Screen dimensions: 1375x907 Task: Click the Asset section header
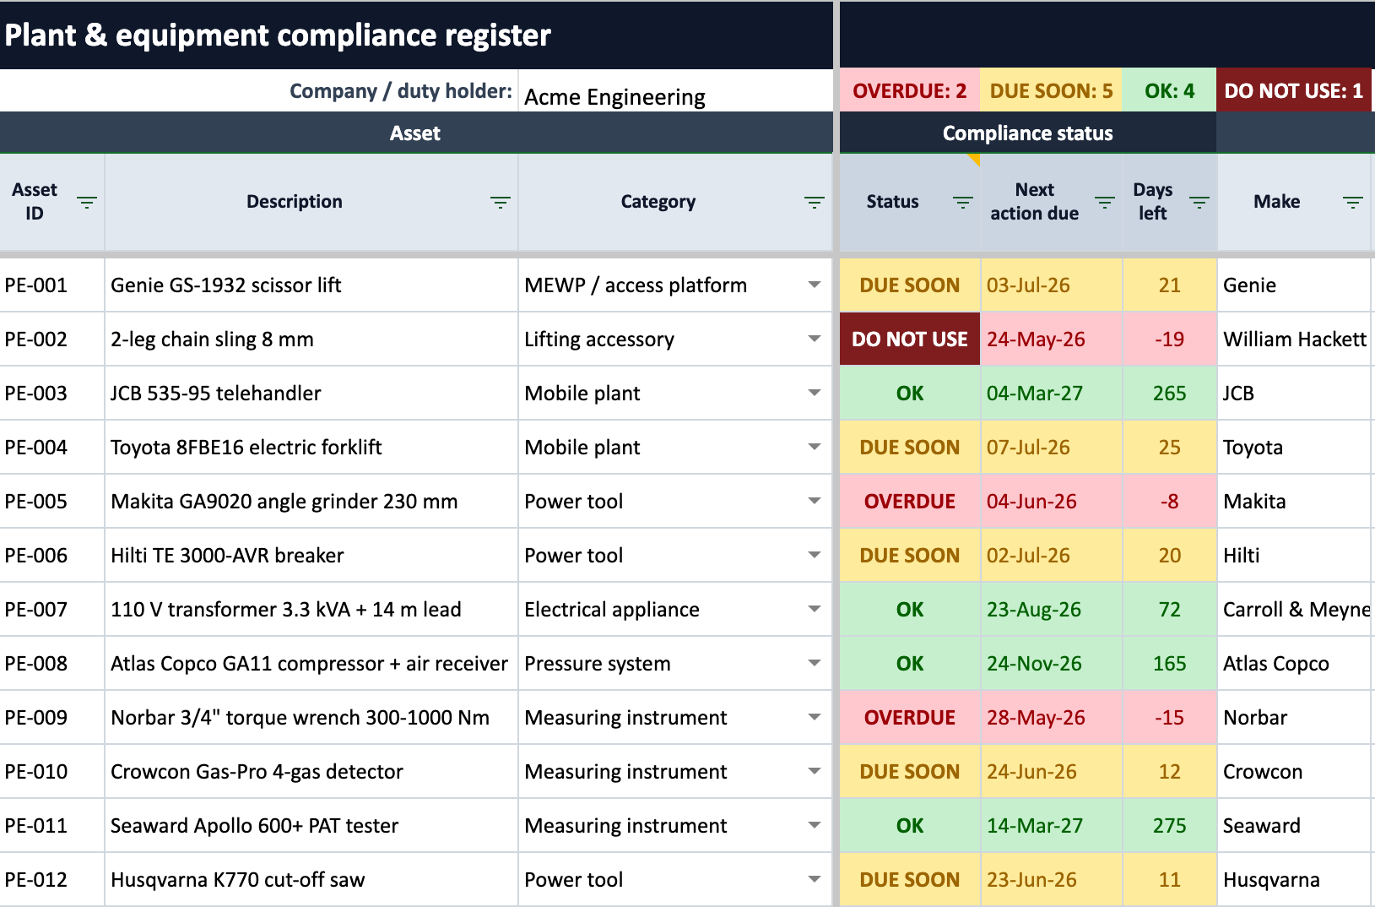[416, 133]
